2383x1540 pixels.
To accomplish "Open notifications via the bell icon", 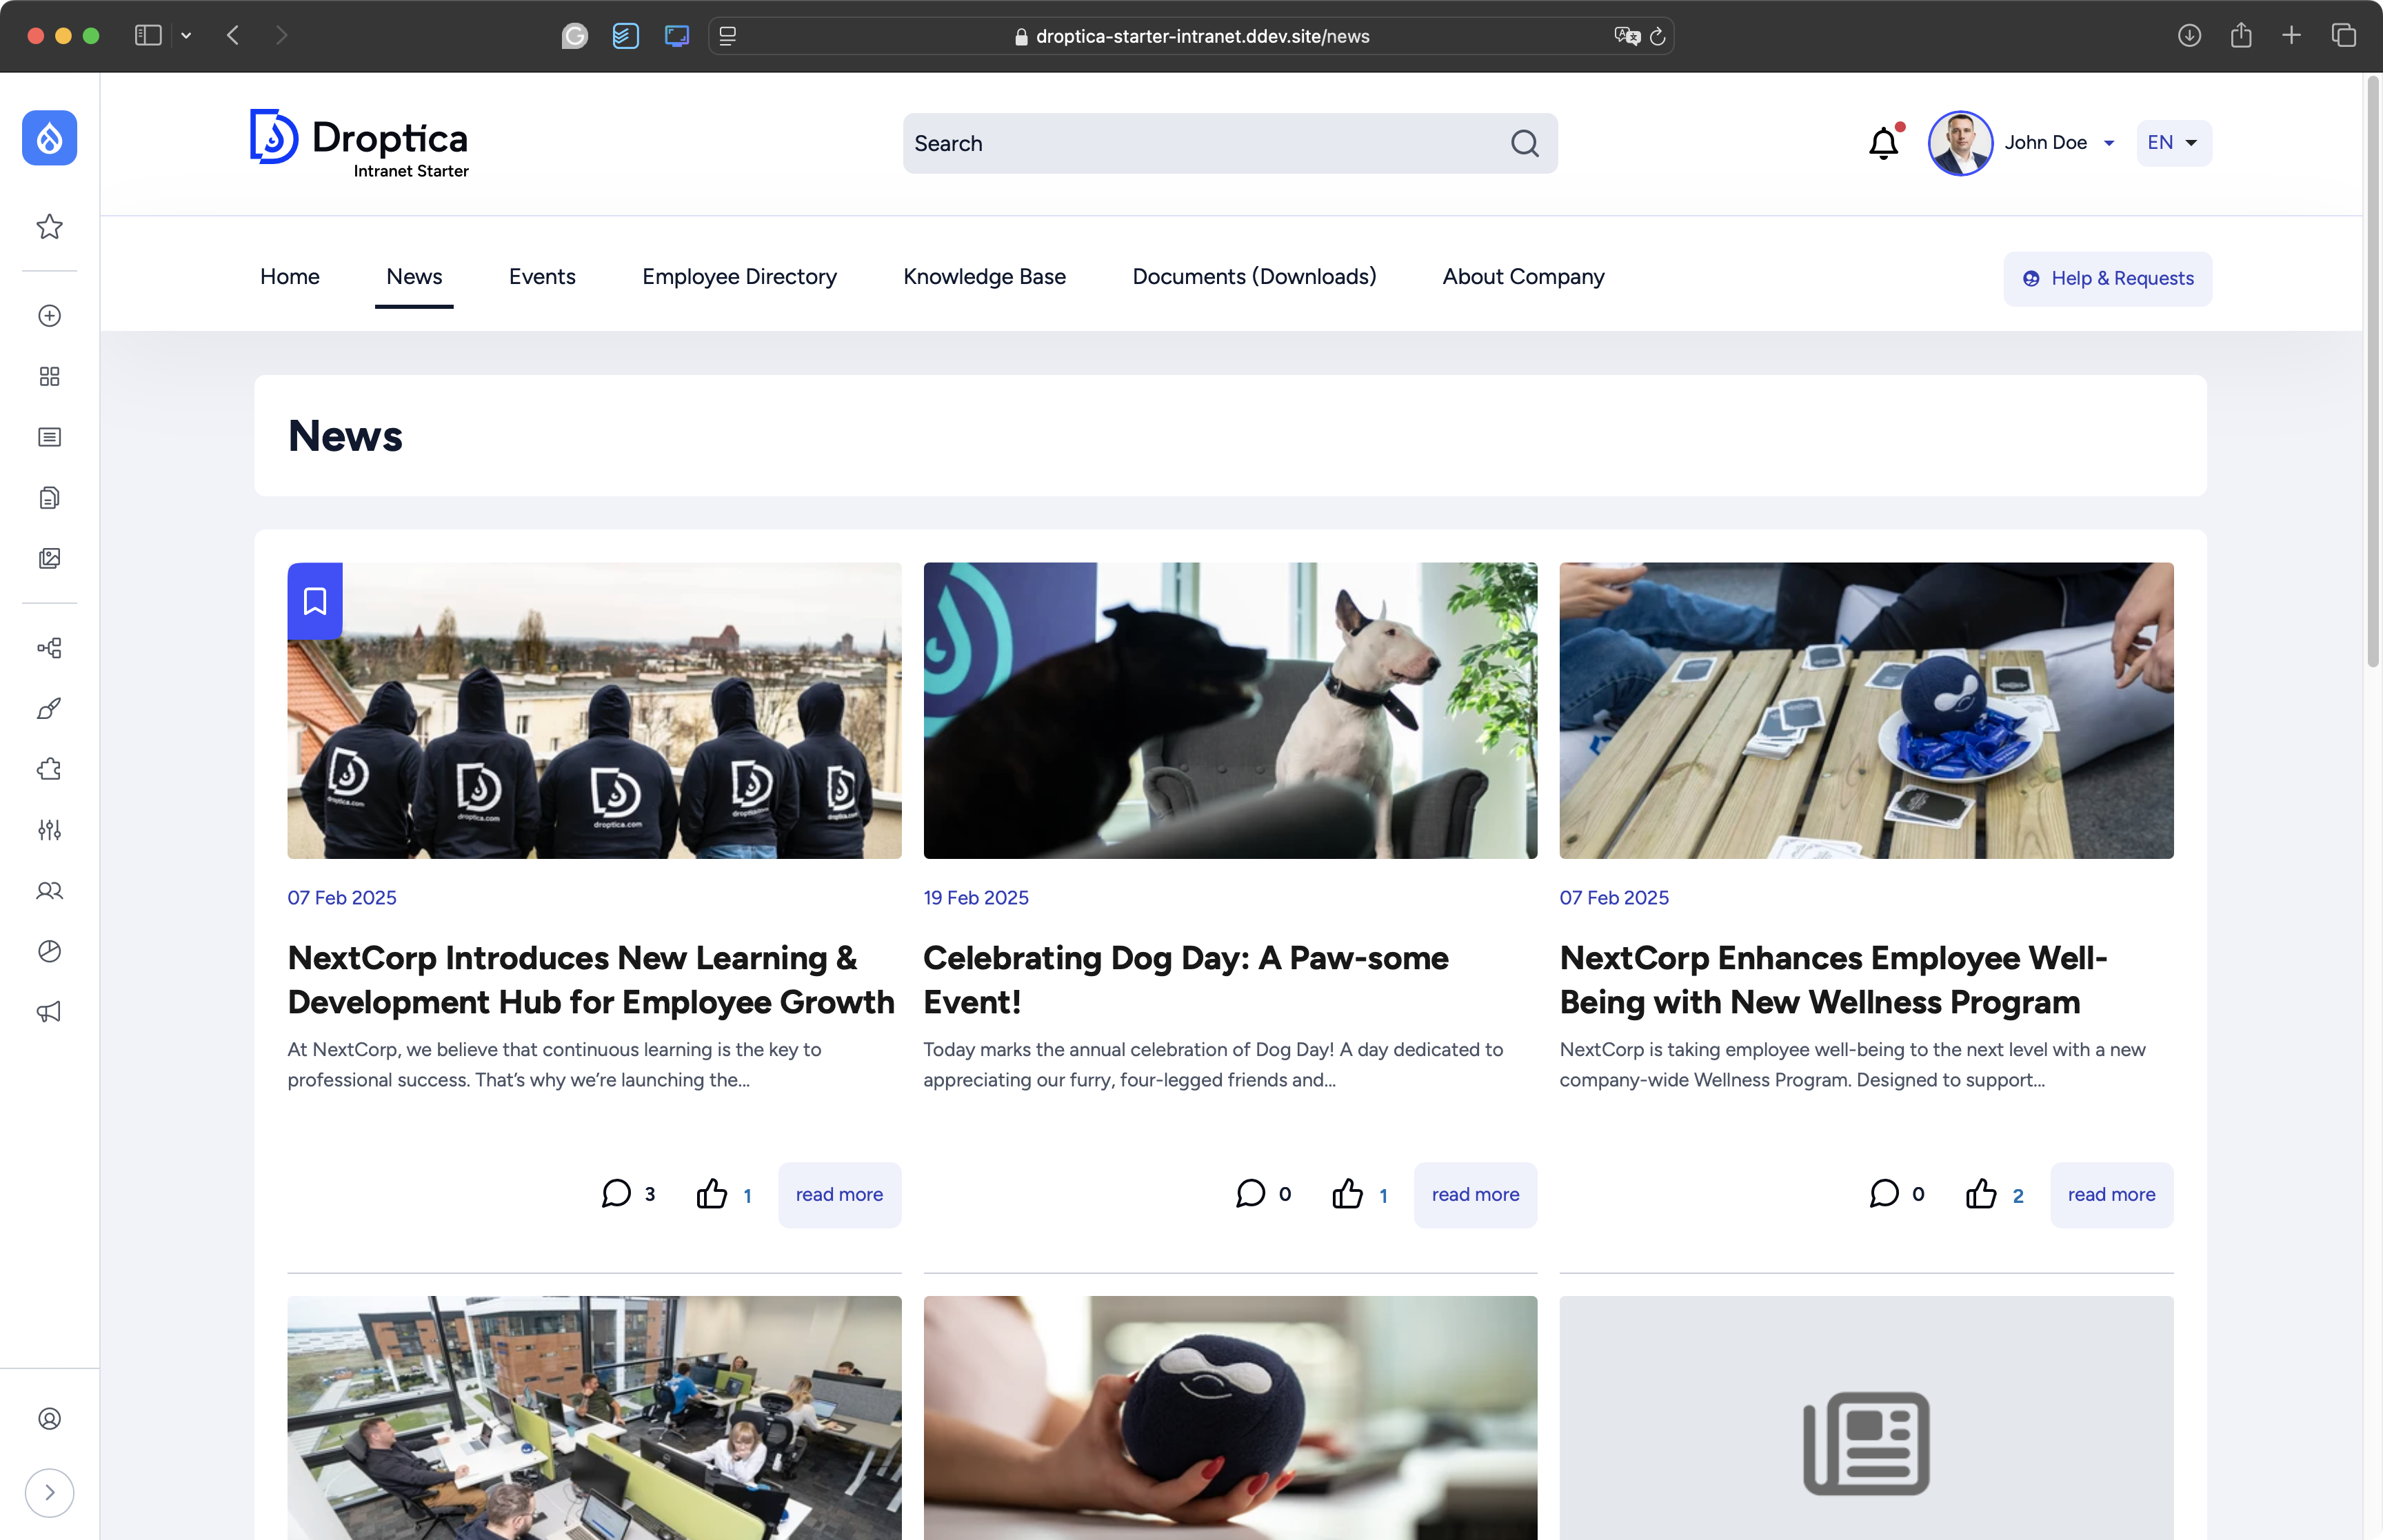I will (x=1883, y=143).
